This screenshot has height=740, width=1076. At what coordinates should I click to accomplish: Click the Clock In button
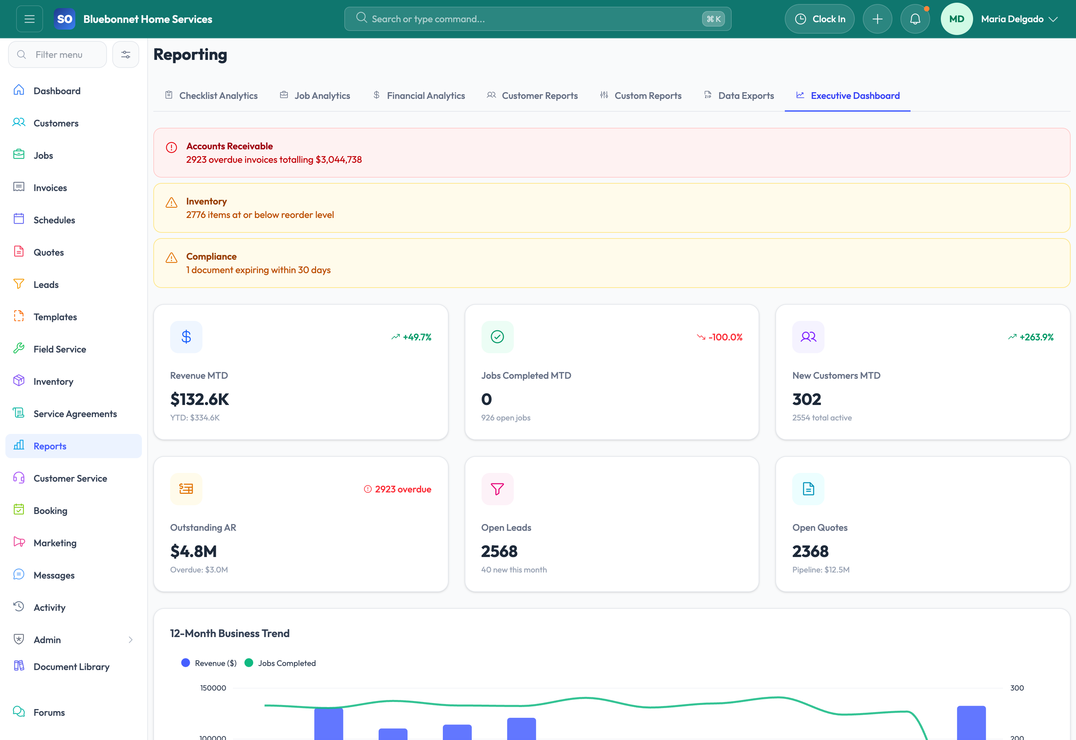point(819,19)
